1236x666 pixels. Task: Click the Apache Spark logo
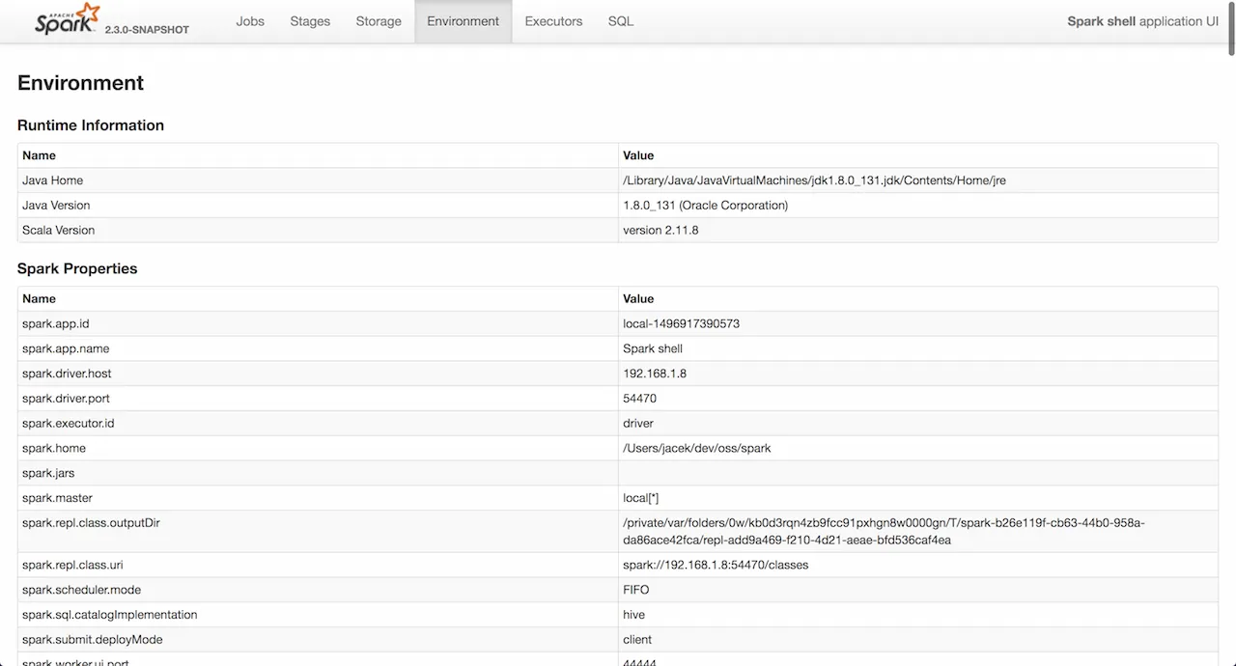pos(67,20)
